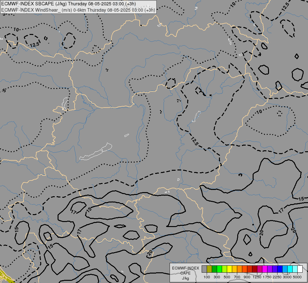Click the '10' label inside dotted oval contour
308x283 pixels.
pos(259,112)
